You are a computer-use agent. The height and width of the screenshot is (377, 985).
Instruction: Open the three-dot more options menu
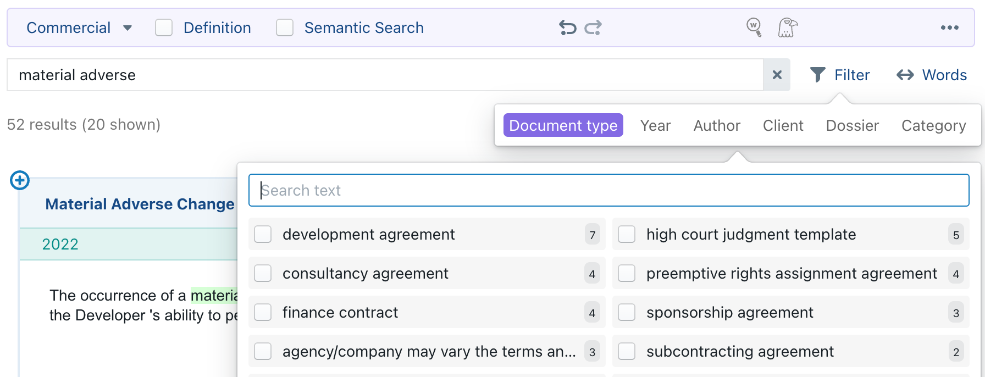point(949,27)
